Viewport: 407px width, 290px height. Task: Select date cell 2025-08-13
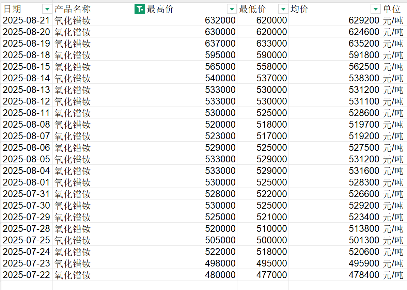coord(27,90)
